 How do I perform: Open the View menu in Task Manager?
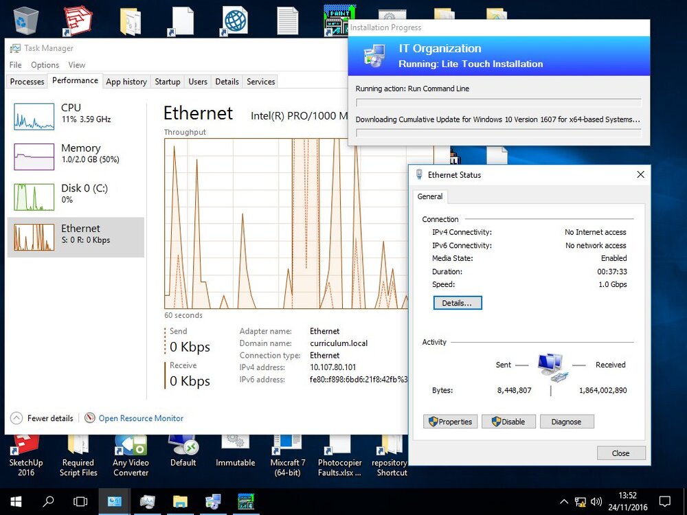coord(77,65)
